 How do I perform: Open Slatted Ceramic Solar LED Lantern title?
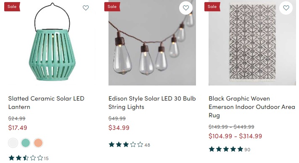click(x=46, y=103)
